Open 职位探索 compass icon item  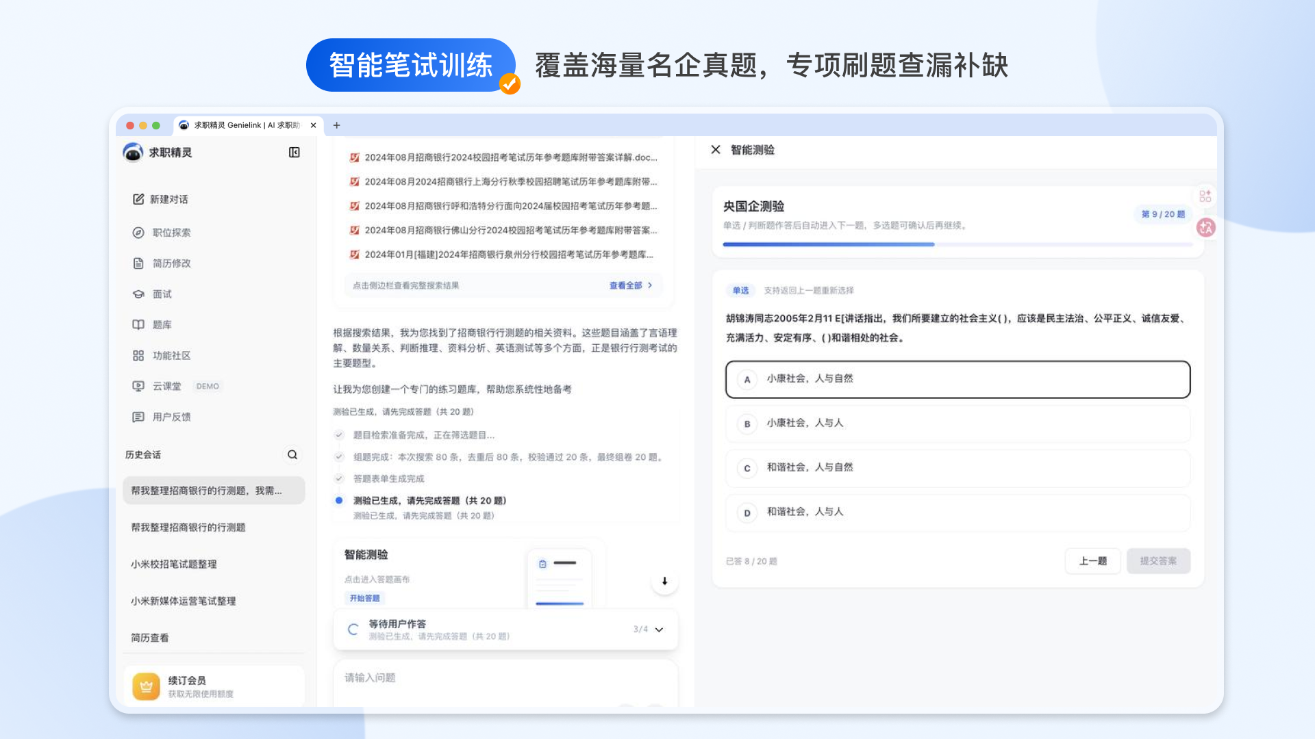click(162, 233)
